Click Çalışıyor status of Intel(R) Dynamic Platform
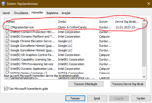Screen dimensions: 152x103 (104, 36)
